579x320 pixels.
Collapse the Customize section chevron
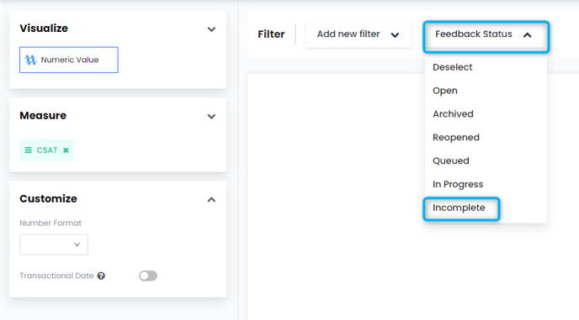pyautogui.click(x=211, y=199)
